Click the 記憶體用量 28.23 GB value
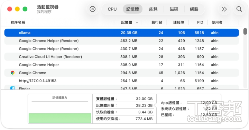This screenshot has width=249, height=130. (144, 105)
